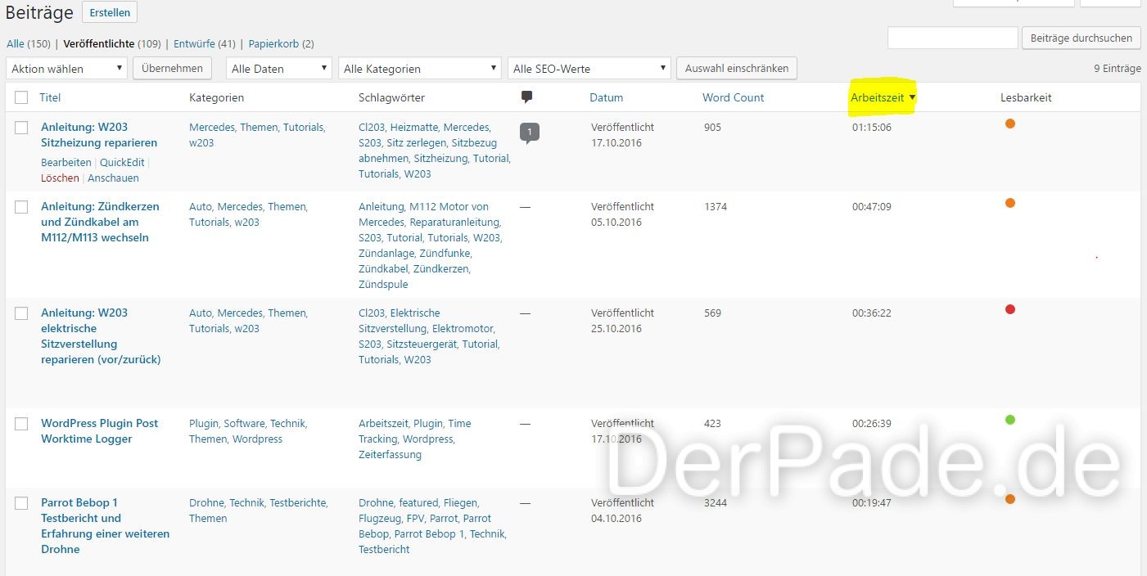Open the comment count bubble on Sitzheizung post
This screenshot has width=1147, height=576.
click(529, 133)
